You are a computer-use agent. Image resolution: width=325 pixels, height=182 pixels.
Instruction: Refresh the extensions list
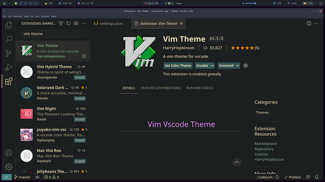[x=68, y=24]
